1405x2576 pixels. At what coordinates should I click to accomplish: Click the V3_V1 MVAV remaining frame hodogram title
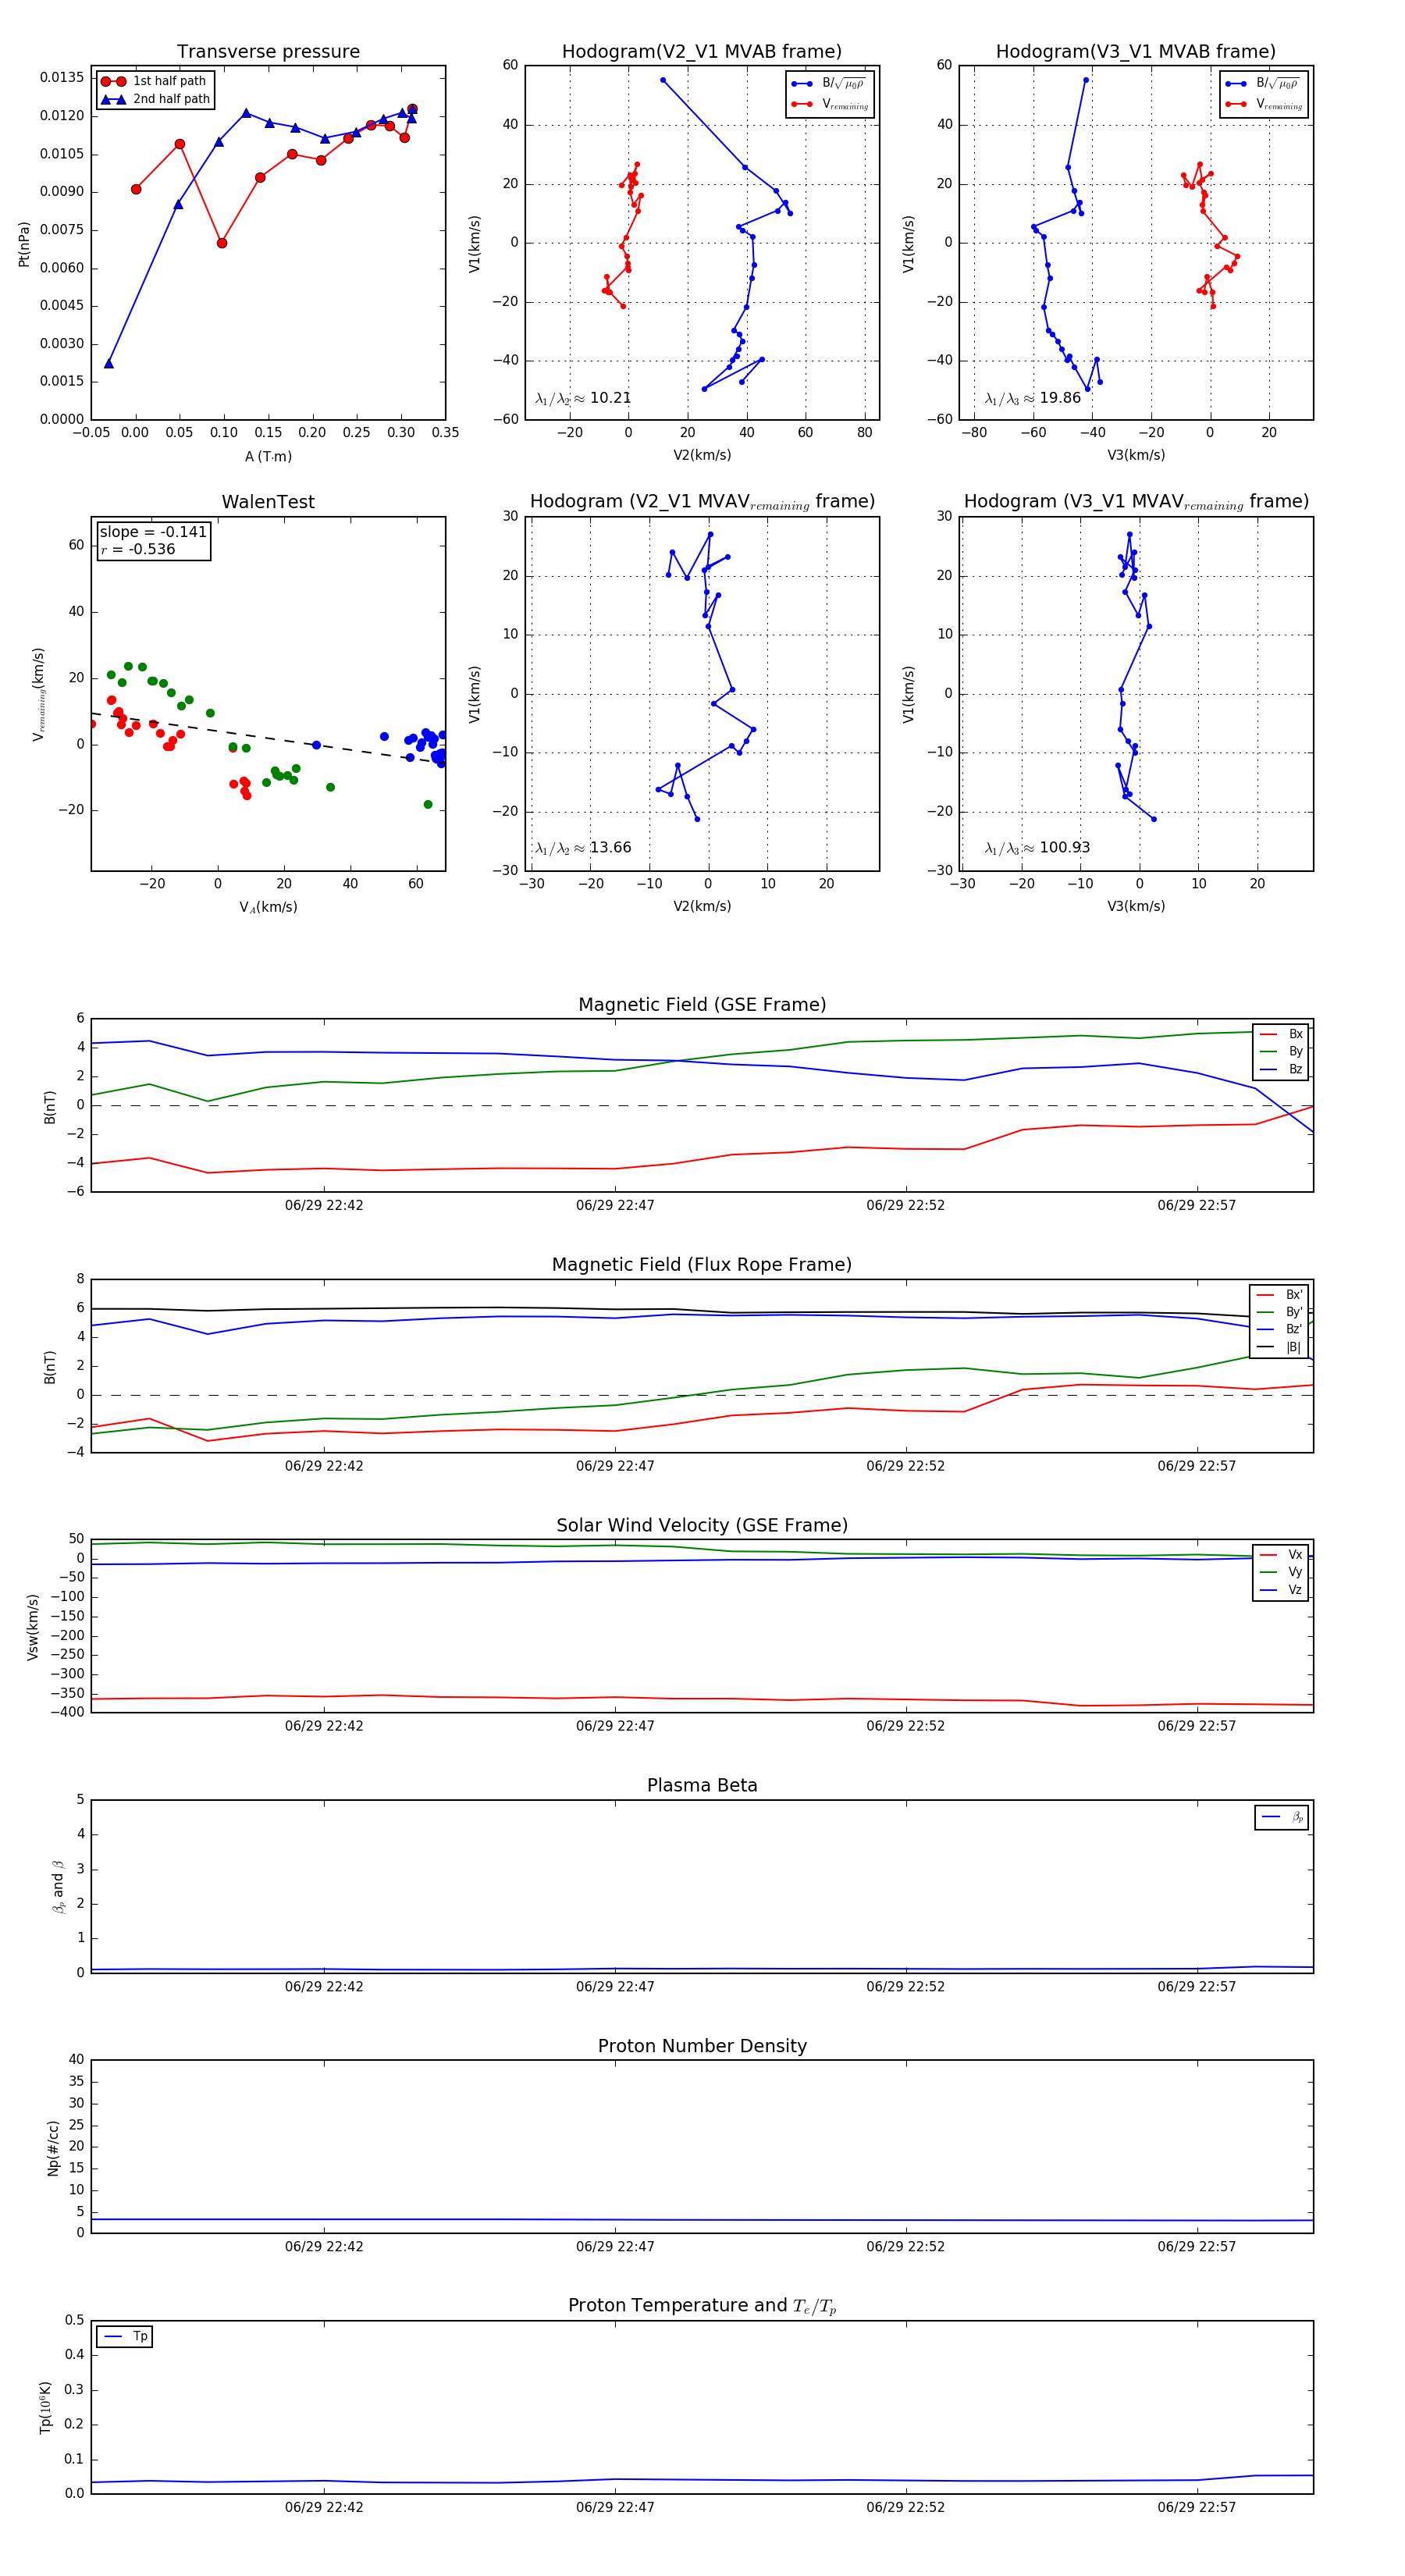tap(1136, 502)
